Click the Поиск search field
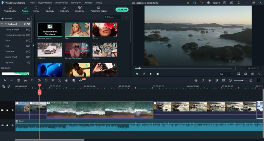The height and width of the screenshot is (141, 264). coord(112,17)
